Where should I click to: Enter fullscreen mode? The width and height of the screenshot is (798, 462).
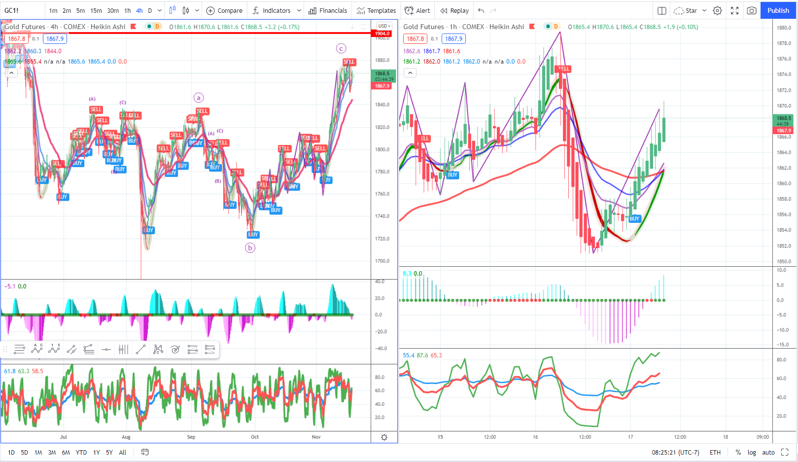[734, 10]
